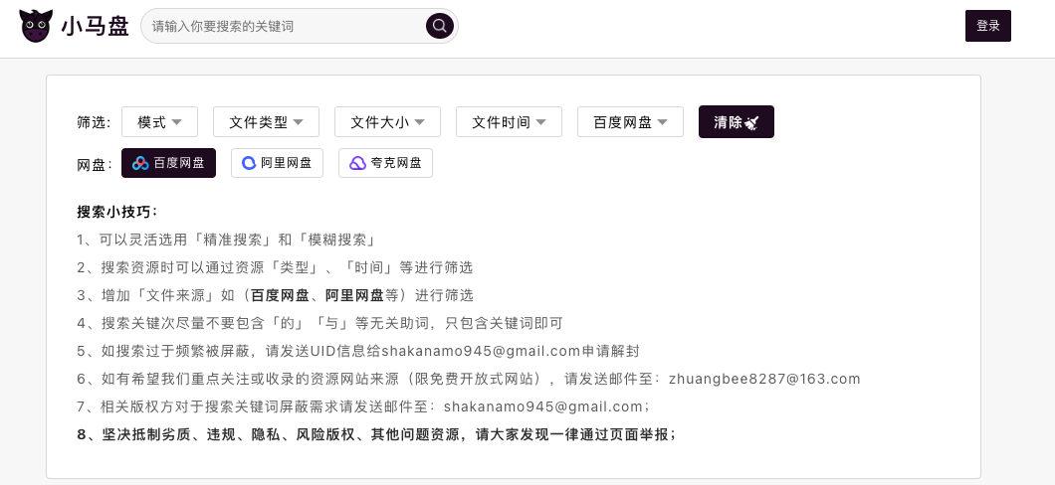Click the broom icon on 清除 button
1055x485 pixels.
[x=751, y=122]
